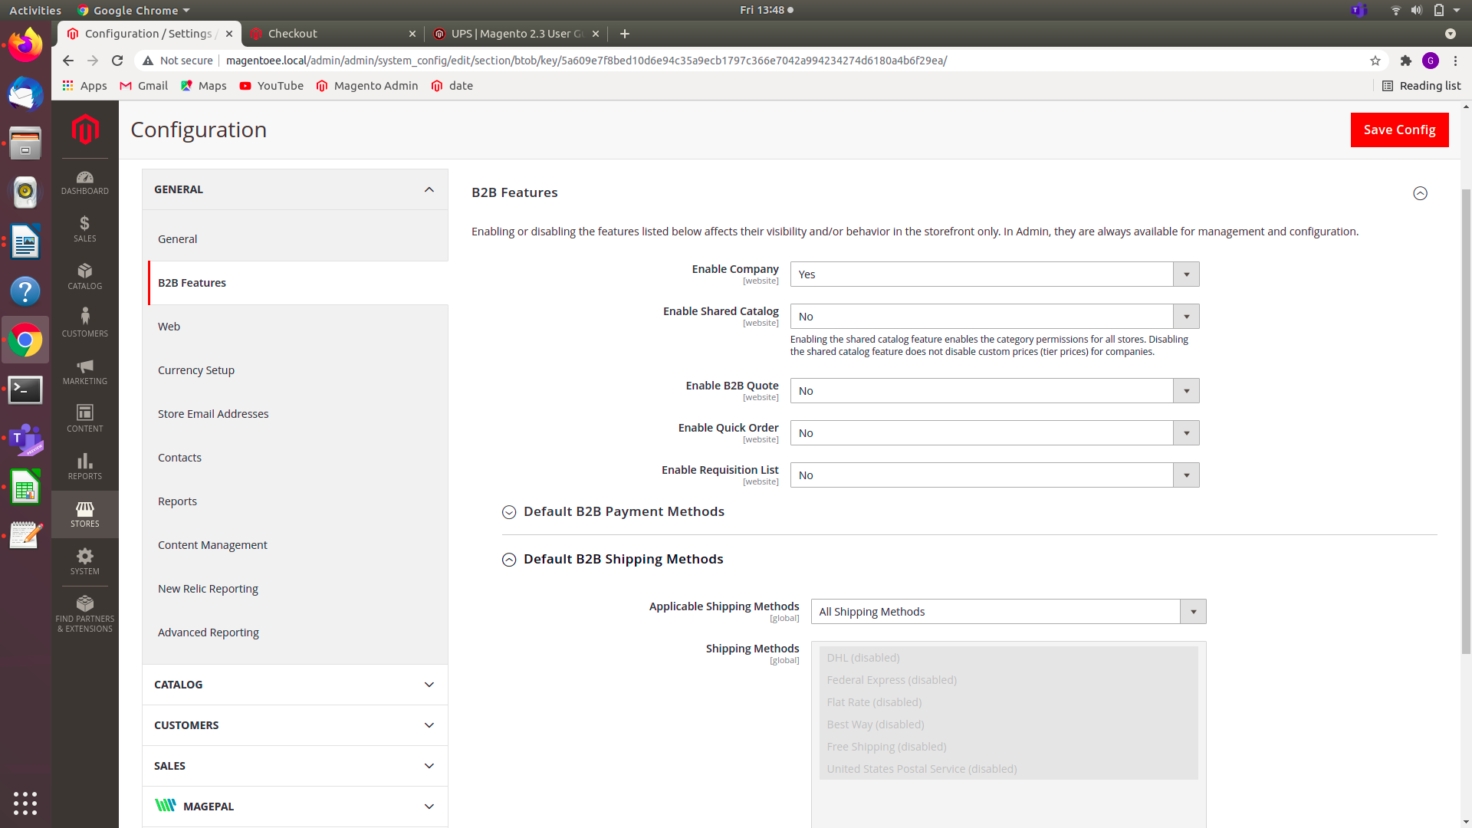Click the System sidebar icon
1472x828 pixels.
[x=84, y=562]
